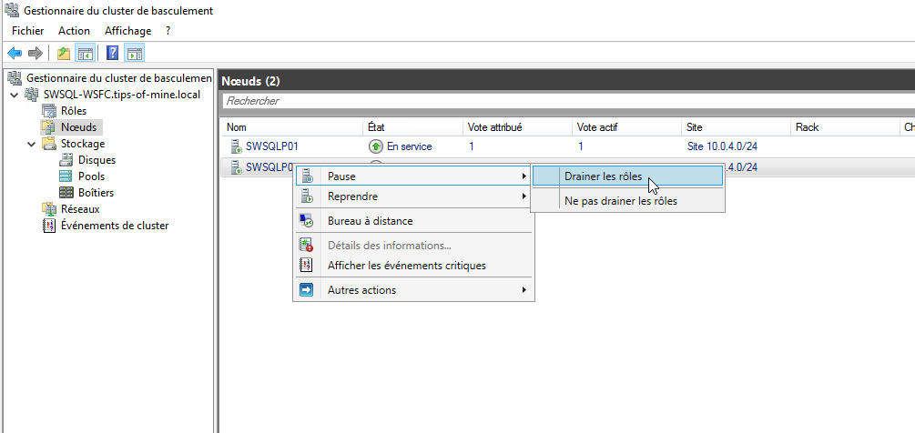Viewport: 915px width, 433px height.
Task: Toggle the Action pane toolbar icon
Action: coord(135,54)
